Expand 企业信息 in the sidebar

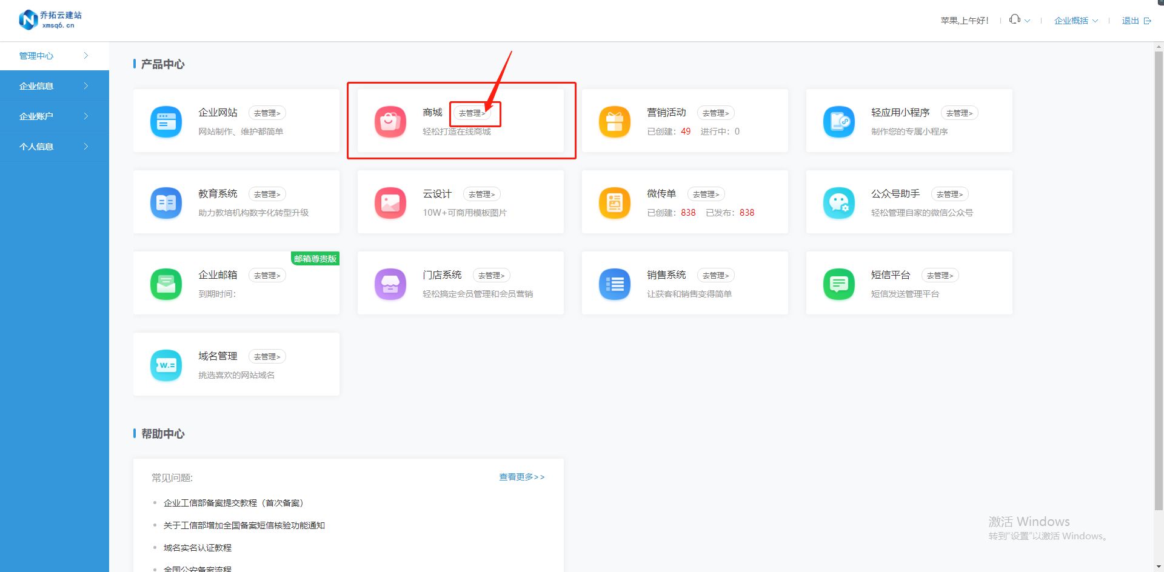point(54,86)
